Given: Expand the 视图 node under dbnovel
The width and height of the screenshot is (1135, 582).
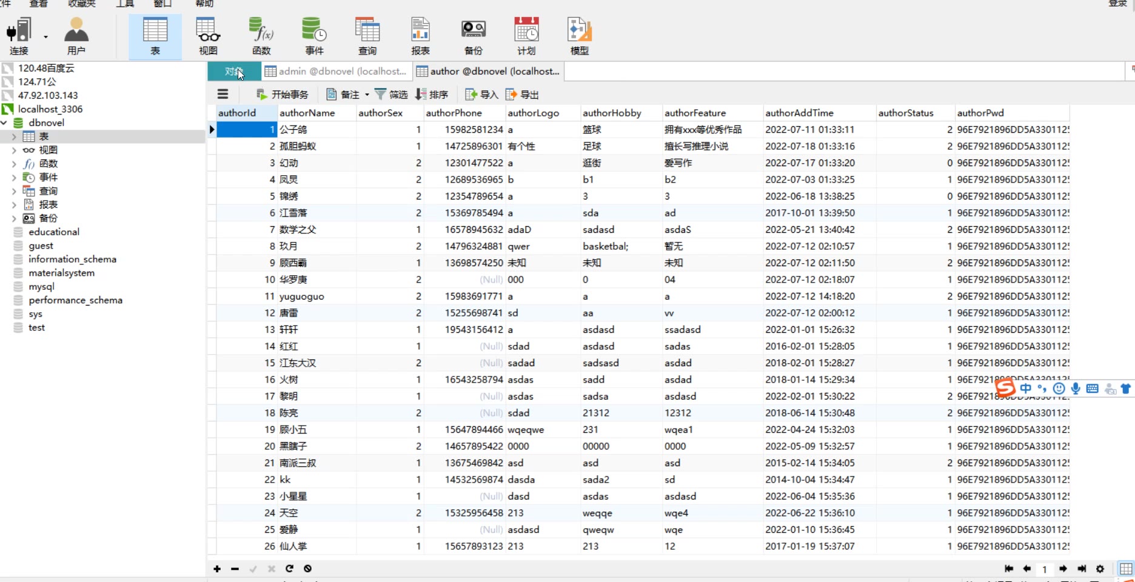Looking at the screenshot, I should [14, 150].
